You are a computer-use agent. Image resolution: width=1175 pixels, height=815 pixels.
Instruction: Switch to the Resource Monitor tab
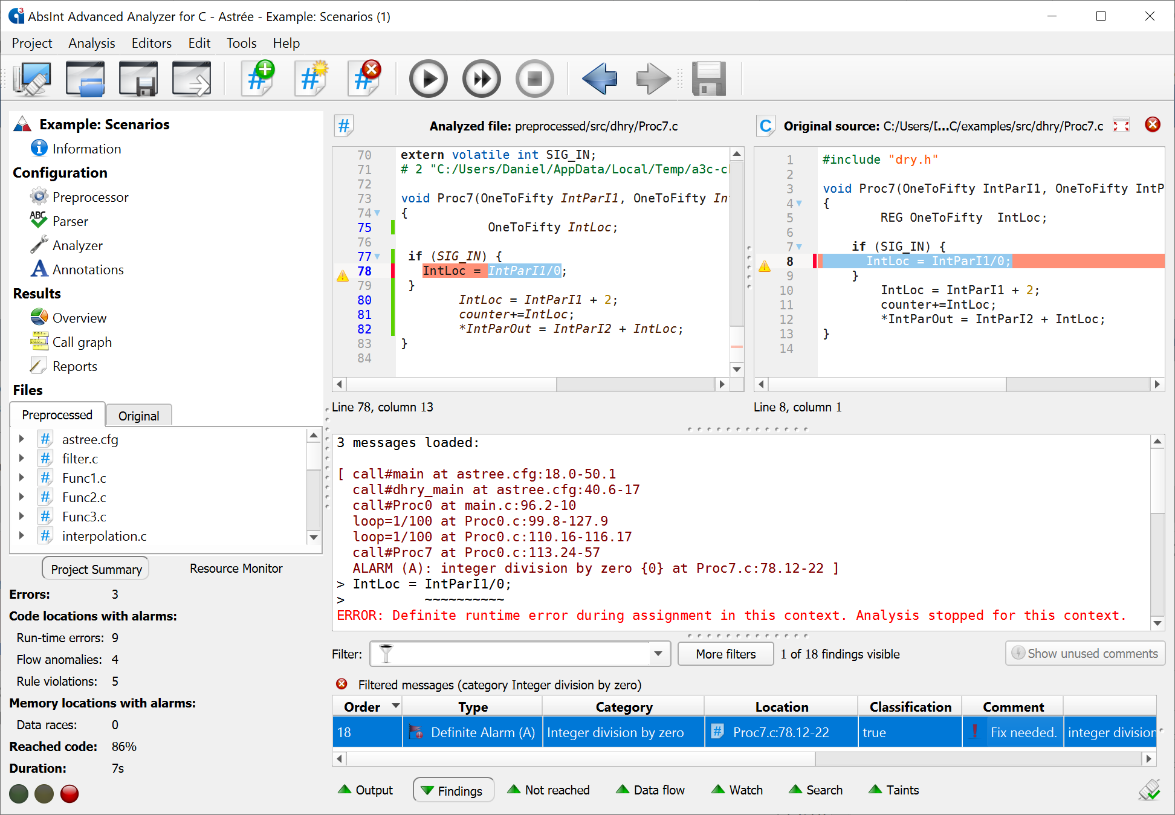point(236,569)
